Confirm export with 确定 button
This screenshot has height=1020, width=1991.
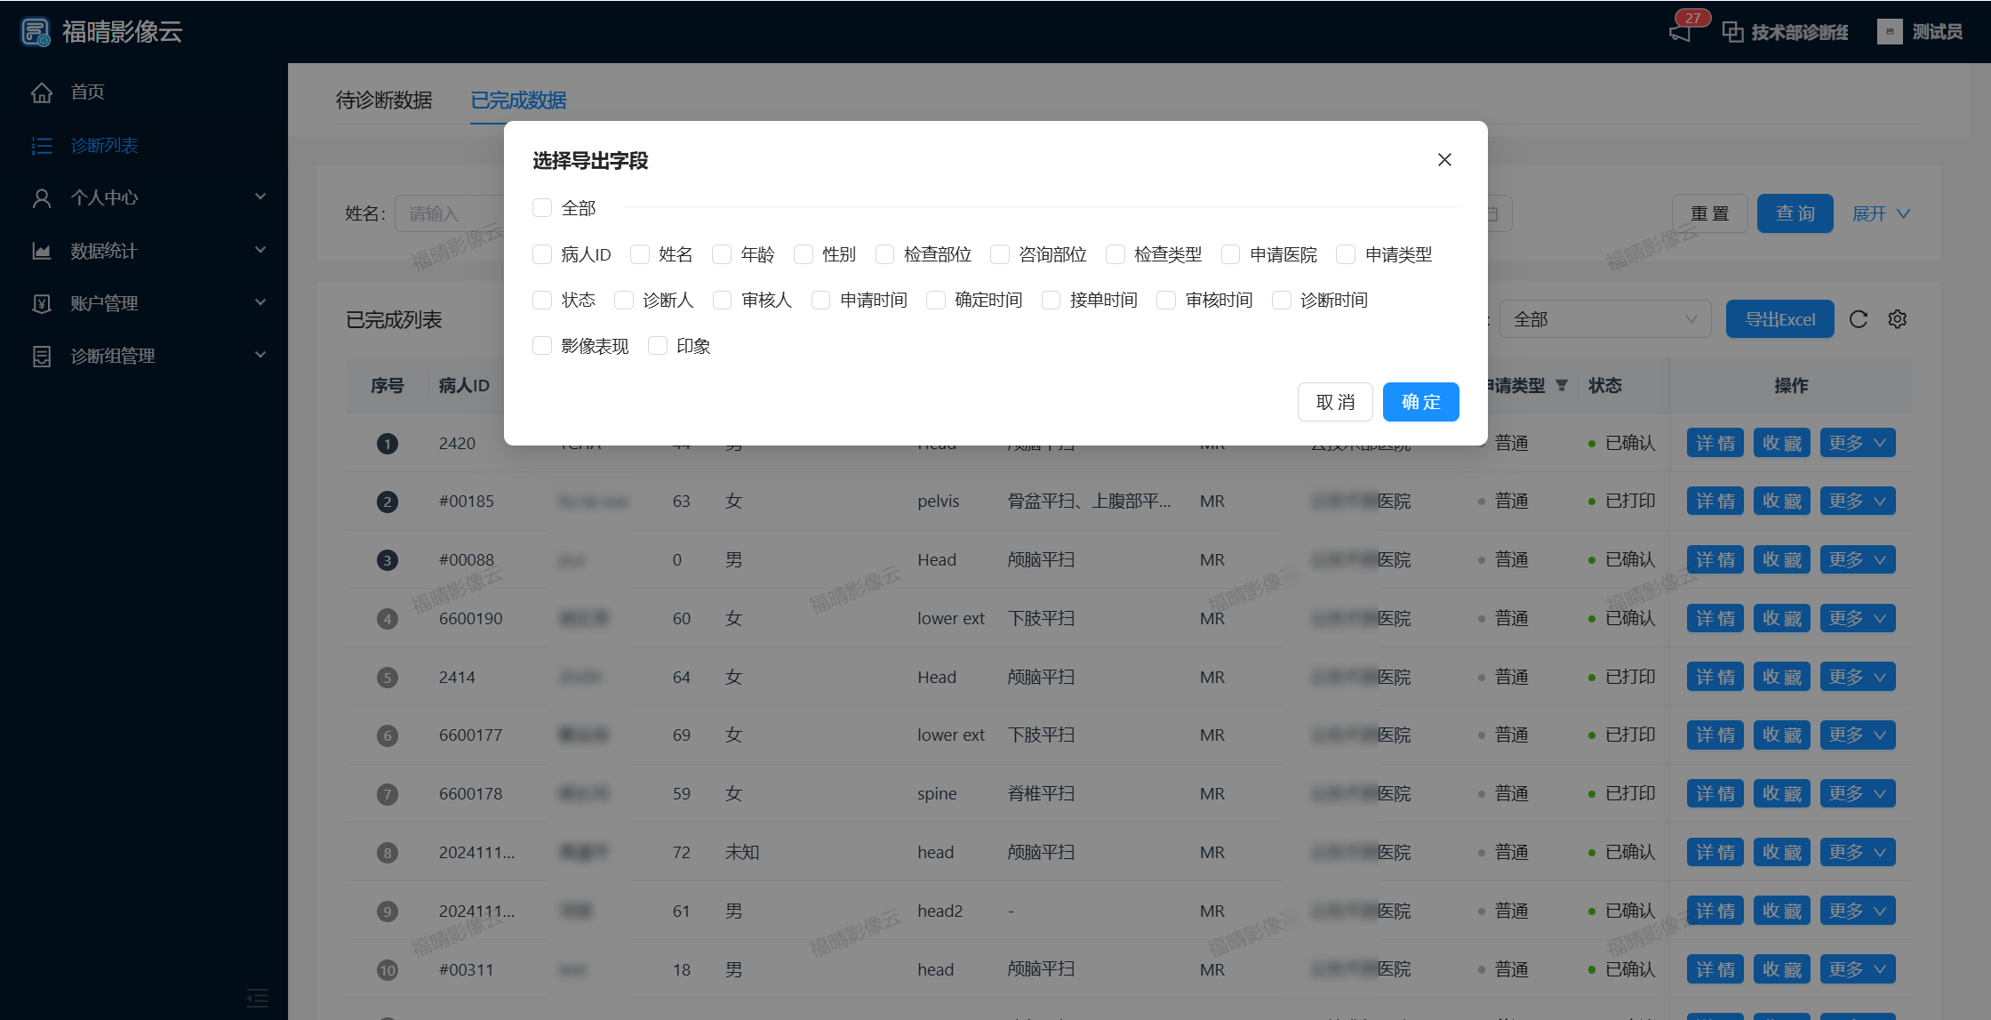click(1420, 402)
